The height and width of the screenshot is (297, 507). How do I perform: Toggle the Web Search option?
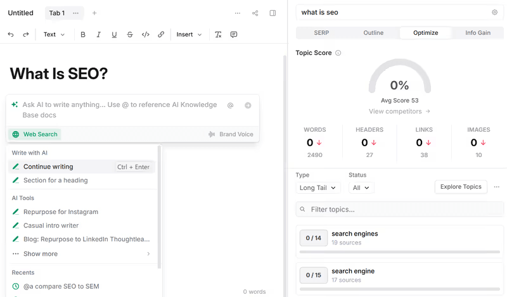pyautogui.click(x=35, y=134)
